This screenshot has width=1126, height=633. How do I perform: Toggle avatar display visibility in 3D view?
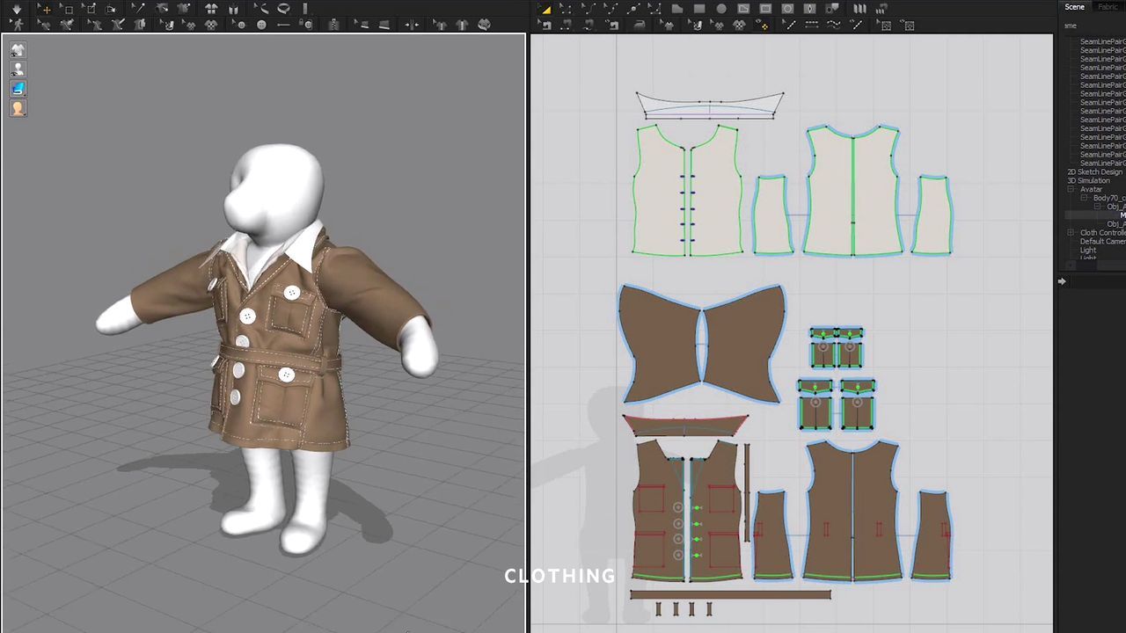[x=18, y=69]
